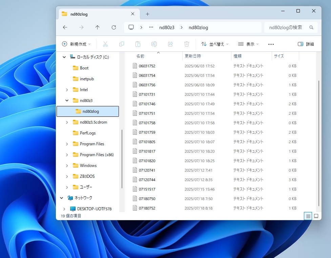This screenshot has height=258, width=331.
Task: Click the Share icon in toolbar
Action: [170, 44]
